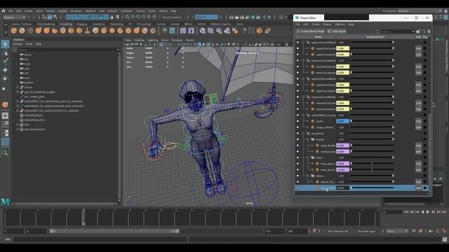Click the Shape Editor search field

point(398,31)
